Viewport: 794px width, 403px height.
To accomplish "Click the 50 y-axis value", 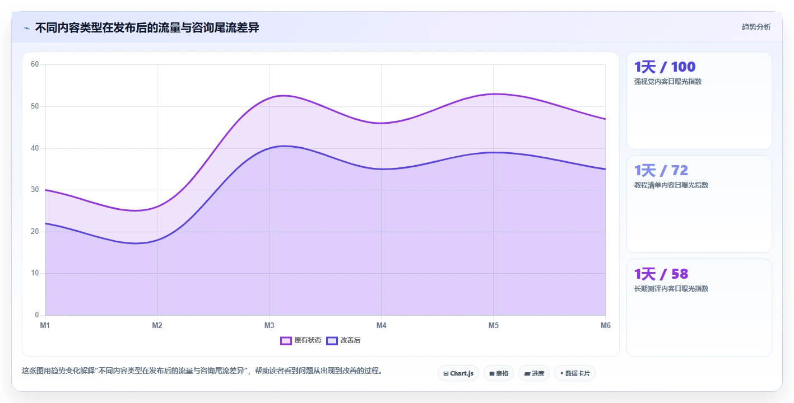I will [35, 106].
